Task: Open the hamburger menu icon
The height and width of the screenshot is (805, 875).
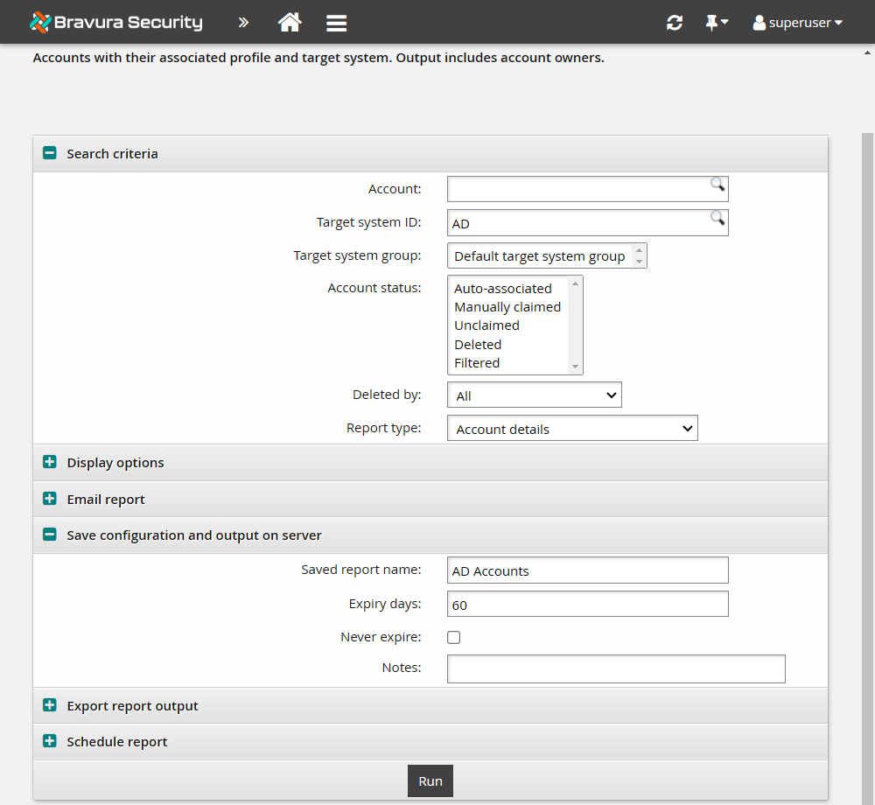Action: pos(336,22)
